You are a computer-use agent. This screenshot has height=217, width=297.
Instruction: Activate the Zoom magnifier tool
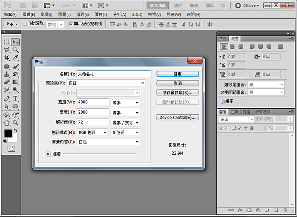15,122
